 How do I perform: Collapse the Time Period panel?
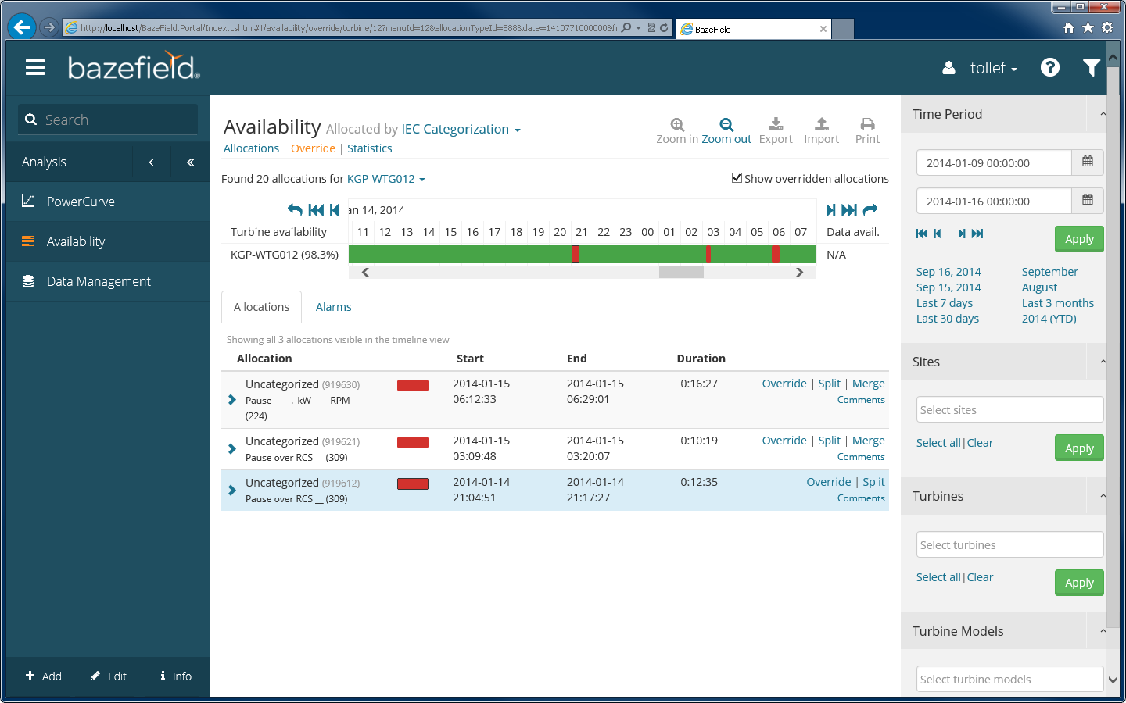(1103, 114)
